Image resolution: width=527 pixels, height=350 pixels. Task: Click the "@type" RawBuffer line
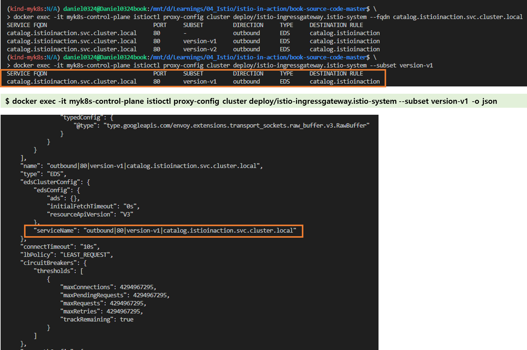pos(222,125)
